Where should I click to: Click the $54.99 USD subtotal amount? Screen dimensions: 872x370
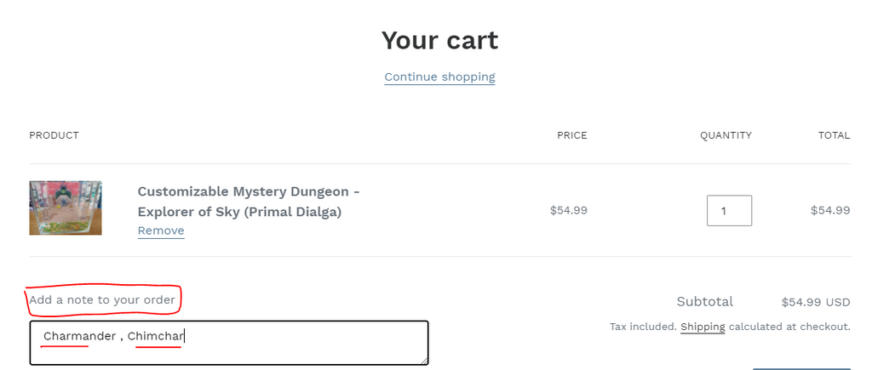(816, 302)
